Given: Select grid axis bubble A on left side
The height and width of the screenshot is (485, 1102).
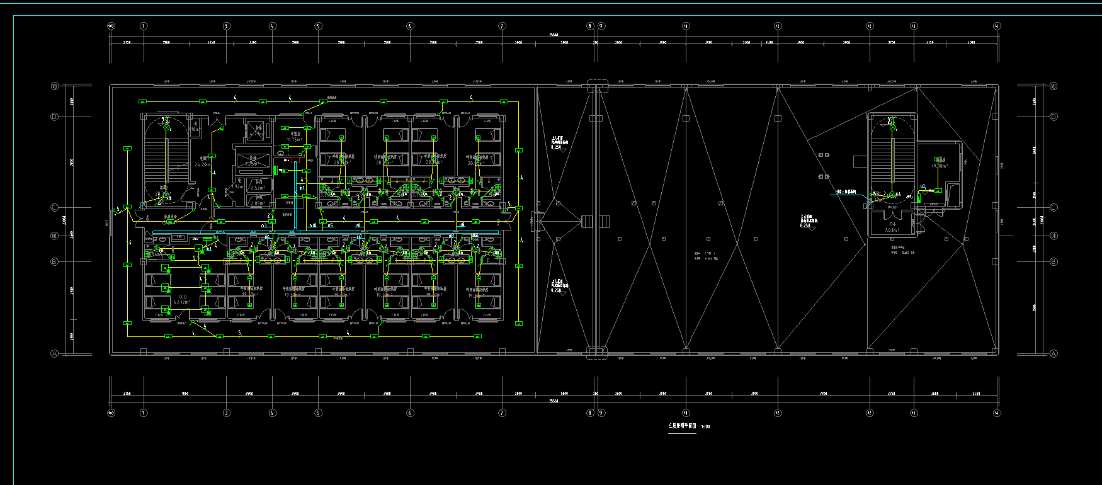Looking at the screenshot, I should 54,354.
